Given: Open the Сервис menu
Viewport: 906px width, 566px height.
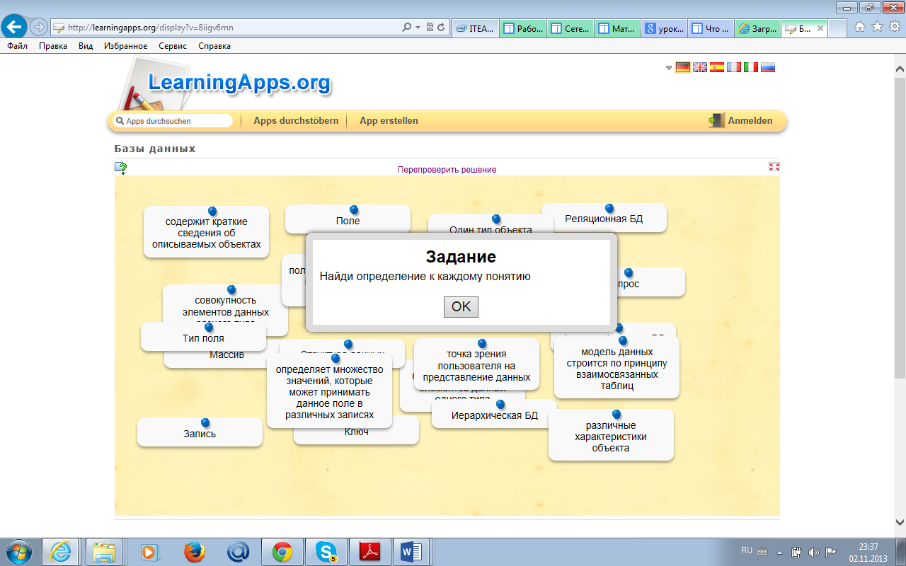Looking at the screenshot, I should coord(173,46).
